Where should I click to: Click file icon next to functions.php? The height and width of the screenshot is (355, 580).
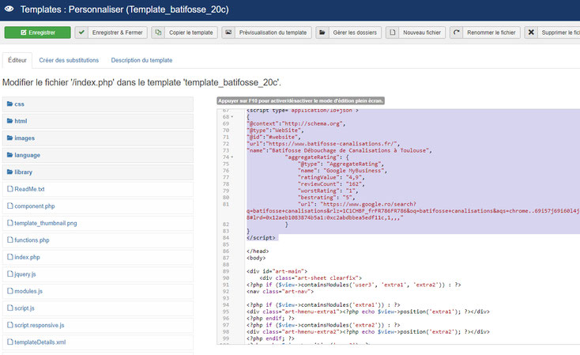(10, 240)
